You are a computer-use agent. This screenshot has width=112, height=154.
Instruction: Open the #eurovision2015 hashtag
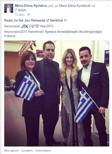click(x=16, y=32)
